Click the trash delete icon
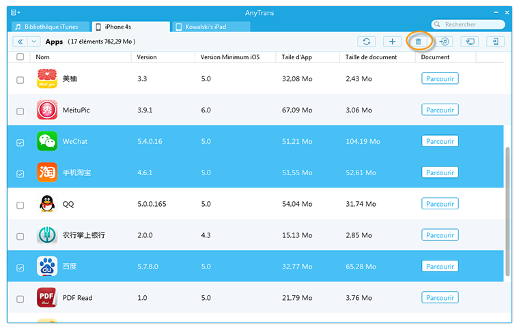The height and width of the screenshot is (330, 519). (x=419, y=42)
